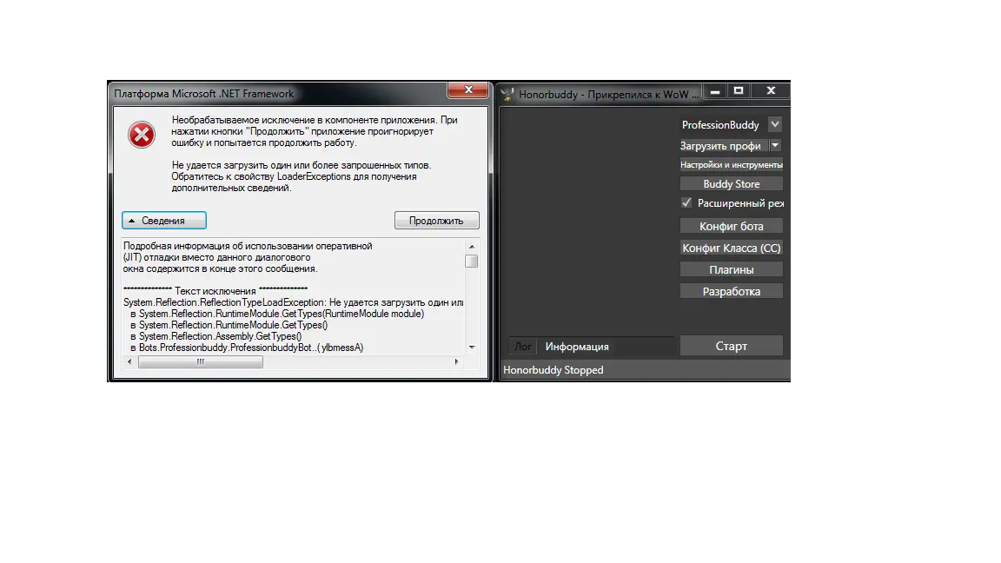Click the Текст исключения header line
Viewport: 1001px width, 563px height.
215,291
